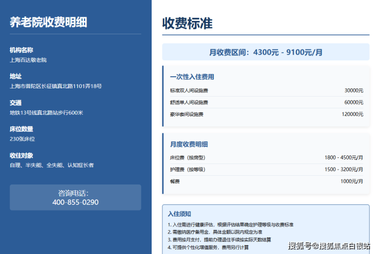Click notice item 3 about 费用按月支付
379x254 pixels.
[x=220, y=240]
